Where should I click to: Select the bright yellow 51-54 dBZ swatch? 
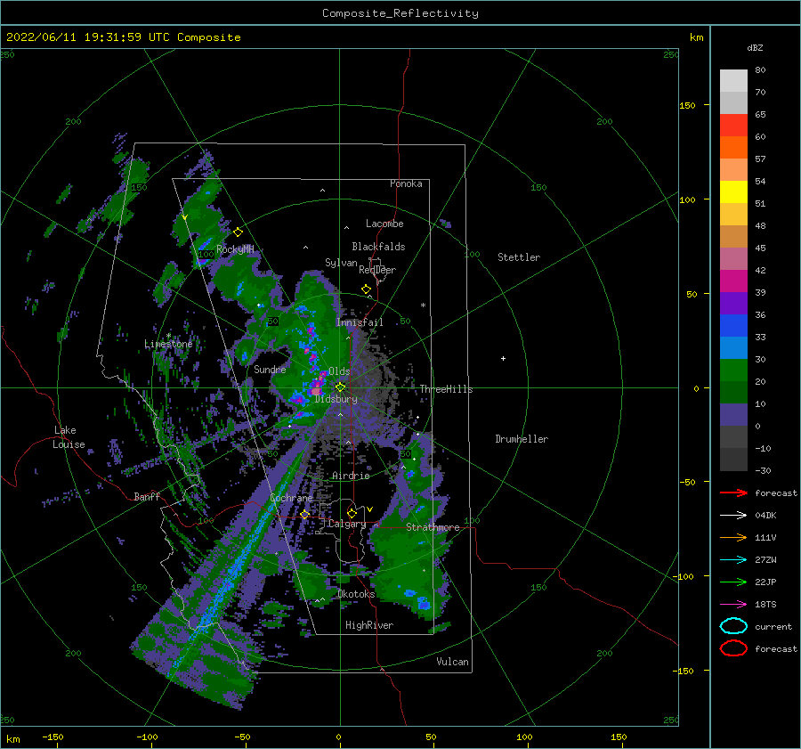733,191
